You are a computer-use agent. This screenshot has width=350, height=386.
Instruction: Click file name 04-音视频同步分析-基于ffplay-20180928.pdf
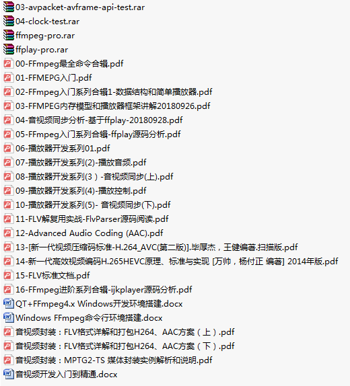[99, 120]
